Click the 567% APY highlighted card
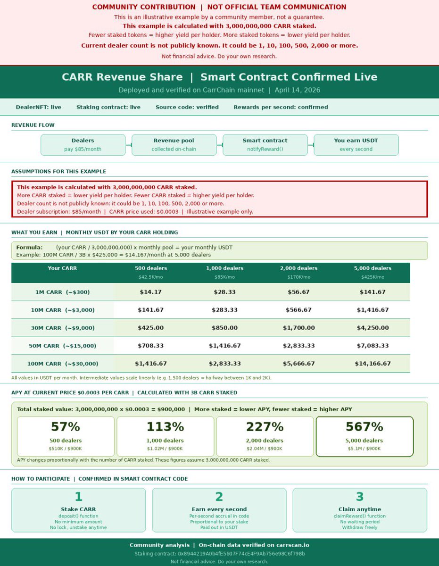This screenshot has height=566, width=439. click(364, 436)
